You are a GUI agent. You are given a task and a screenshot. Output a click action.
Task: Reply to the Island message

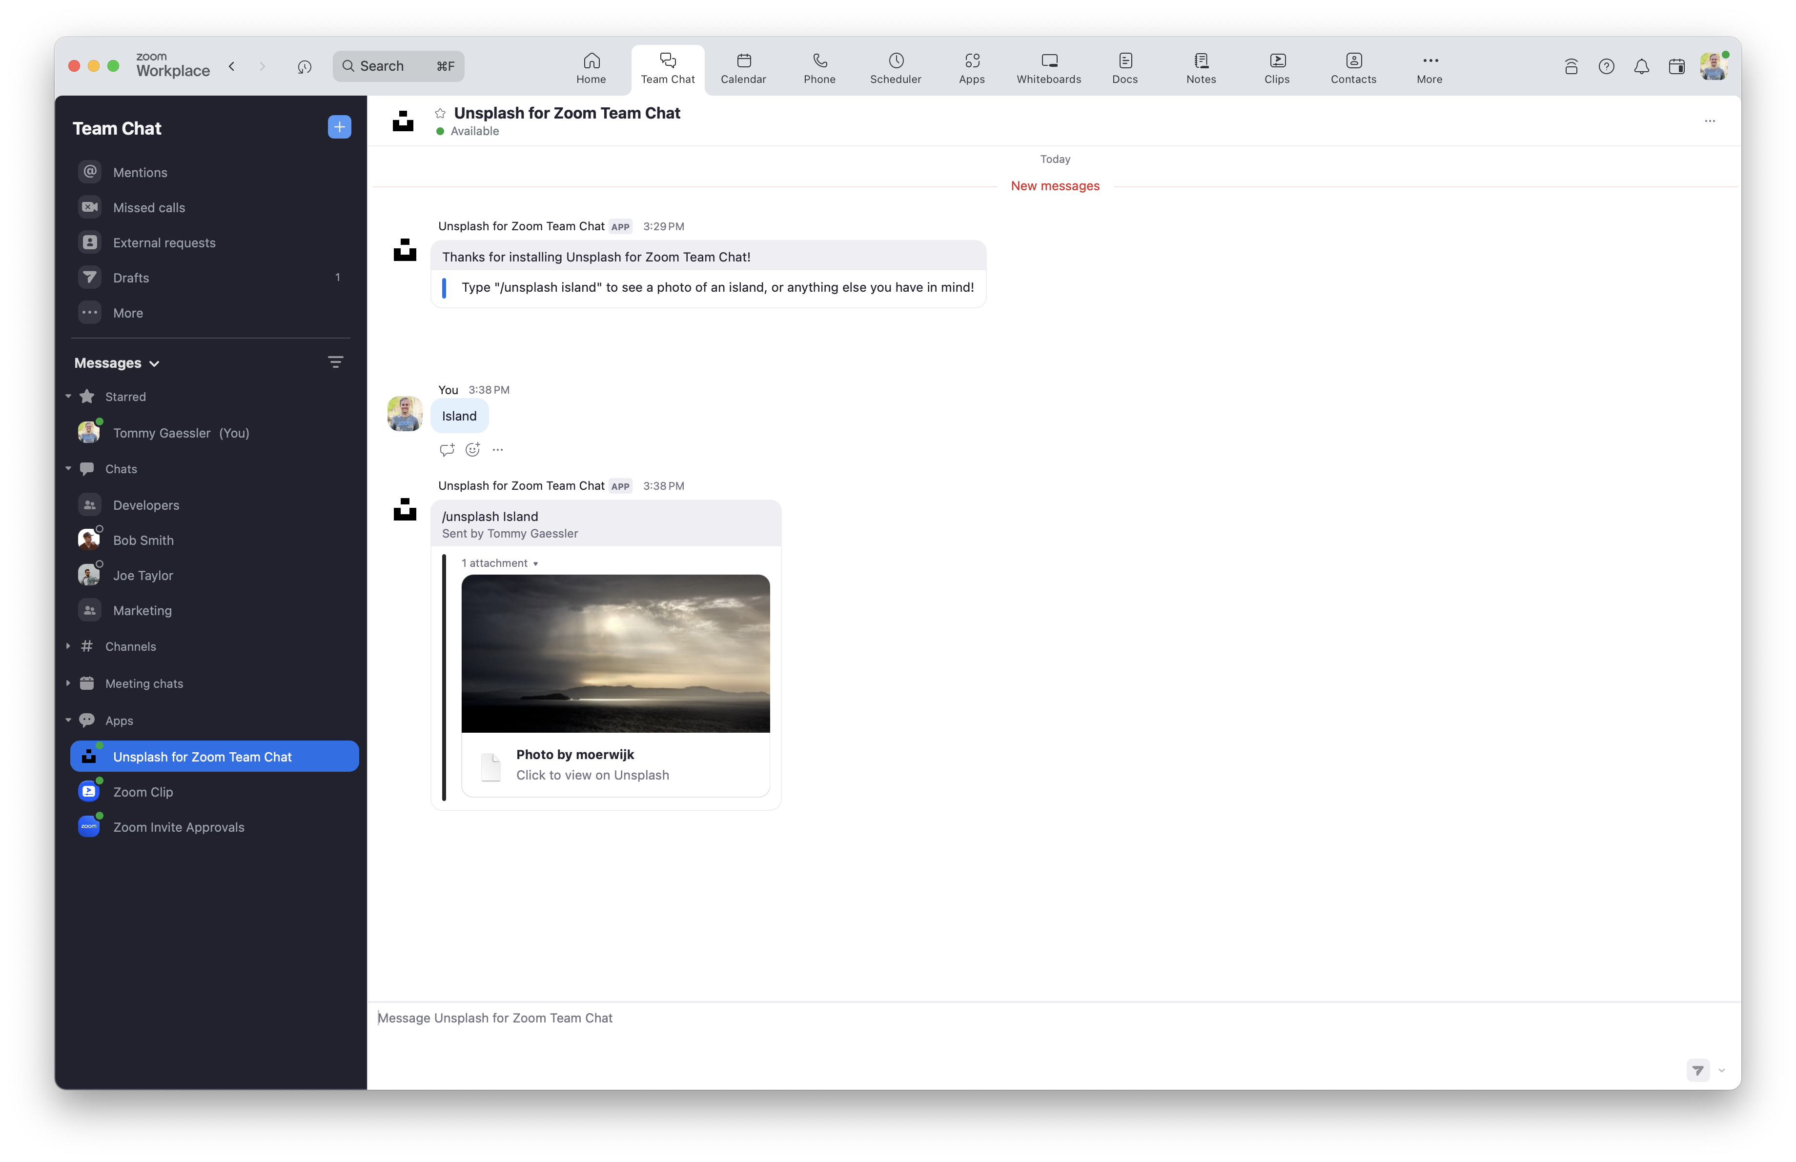coord(447,449)
